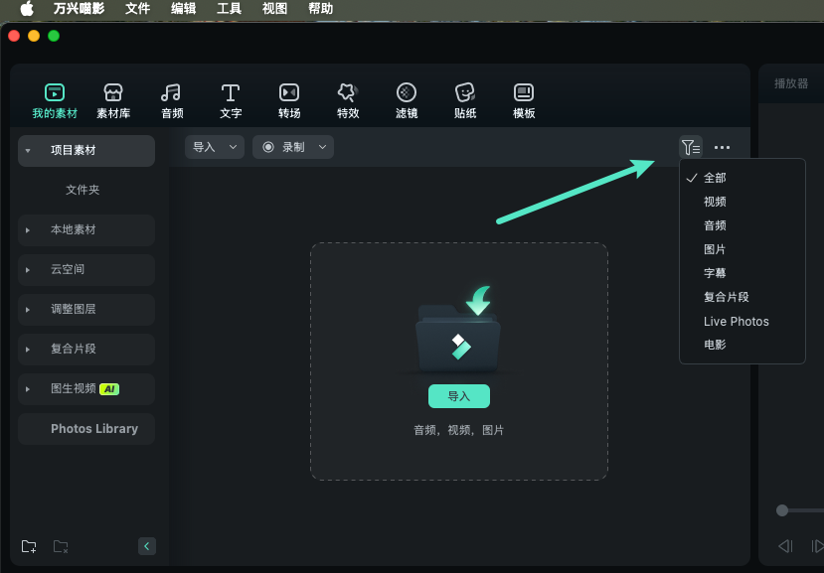Click the player progress slider handle
This screenshot has height=573, width=824.
click(782, 510)
